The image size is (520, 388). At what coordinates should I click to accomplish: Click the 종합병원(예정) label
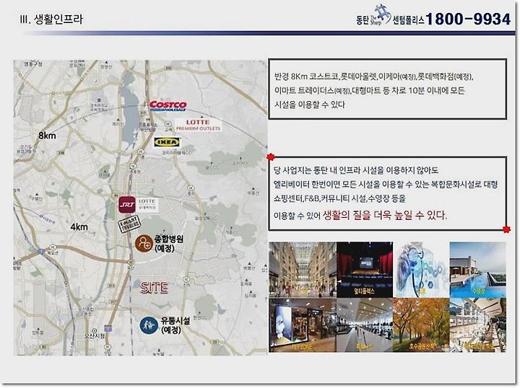169,243
